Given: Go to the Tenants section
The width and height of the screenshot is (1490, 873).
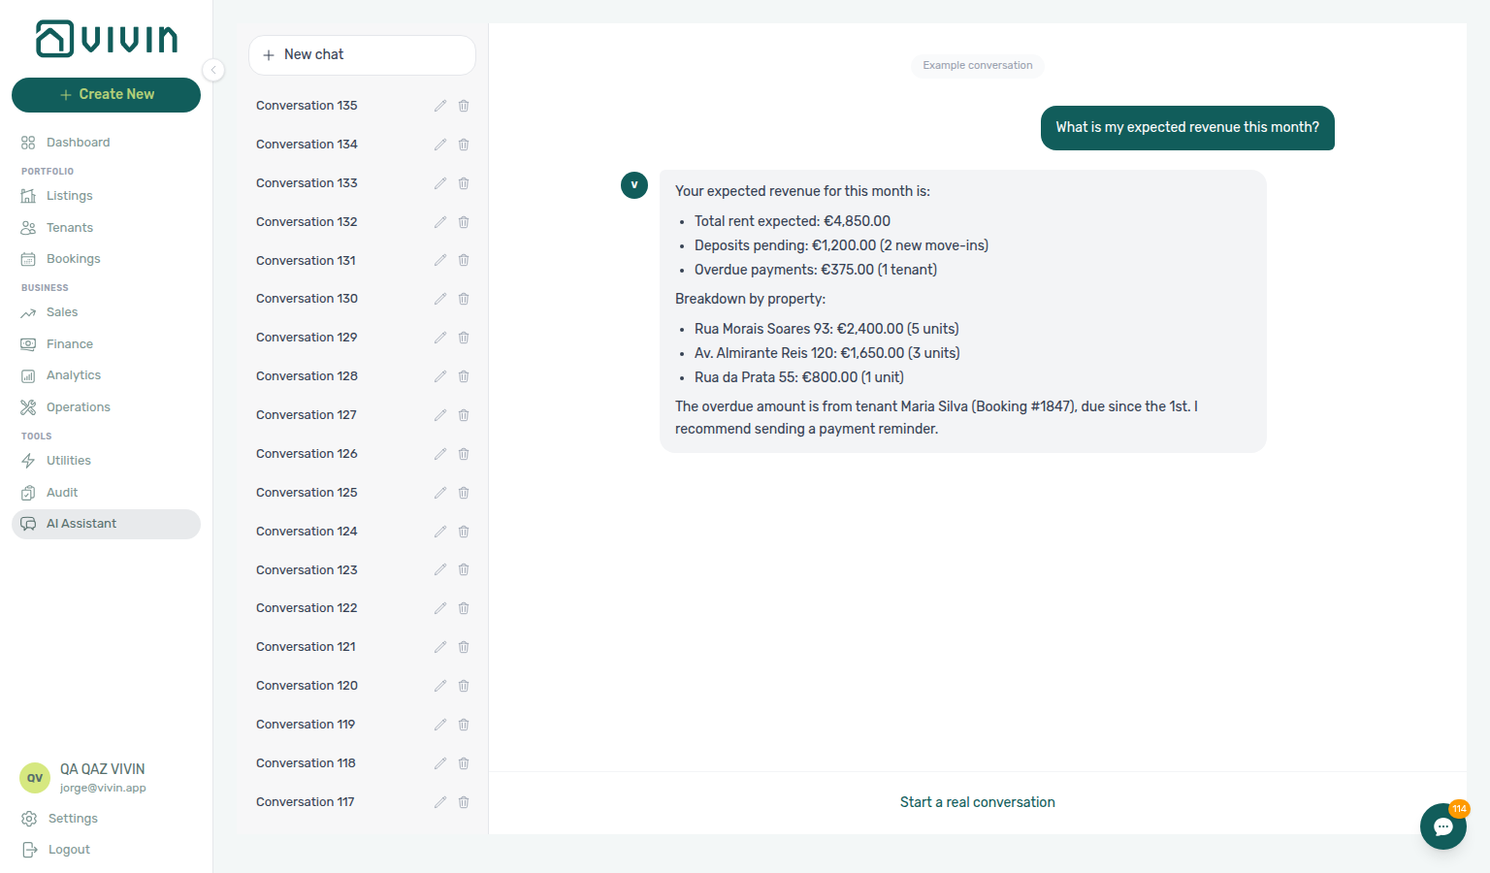Looking at the screenshot, I should [106, 228].
